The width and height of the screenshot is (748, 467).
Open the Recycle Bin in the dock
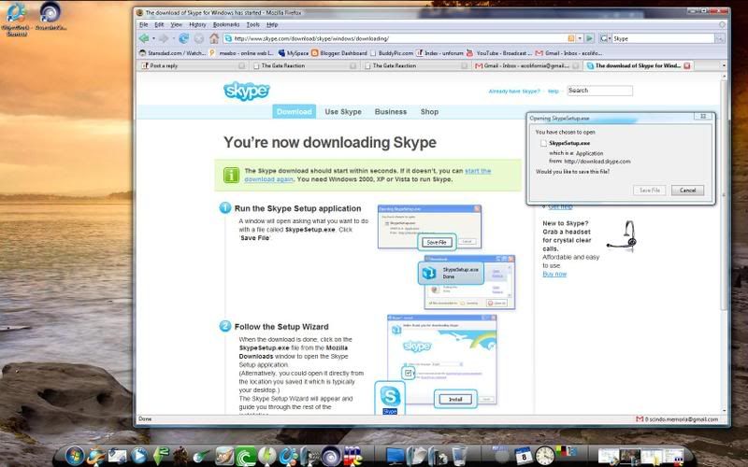coord(459,456)
